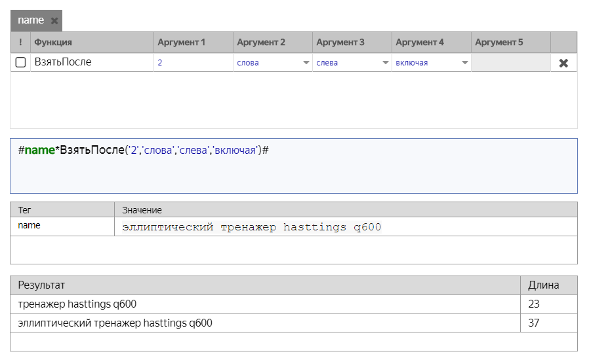Image resolution: width=589 pixels, height=358 pixels.
Task: Click inside the formula expression text box
Action: coord(293,171)
